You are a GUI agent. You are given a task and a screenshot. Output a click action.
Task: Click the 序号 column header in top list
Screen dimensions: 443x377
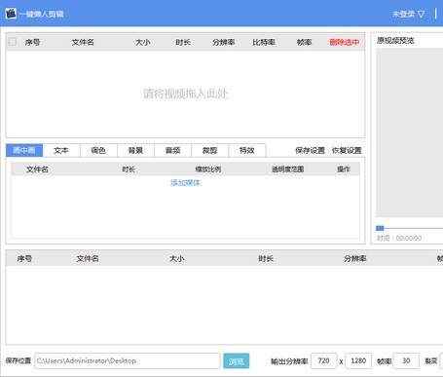click(x=32, y=42)
